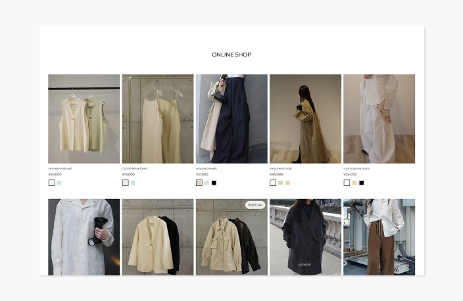Select mint swatch under ¥21,000 overalls

click(207, 183)
